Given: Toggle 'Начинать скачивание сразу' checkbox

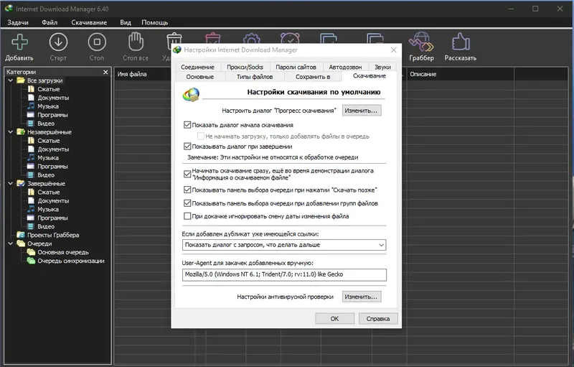Looking at the screenshot, I should tap(187, 174).
